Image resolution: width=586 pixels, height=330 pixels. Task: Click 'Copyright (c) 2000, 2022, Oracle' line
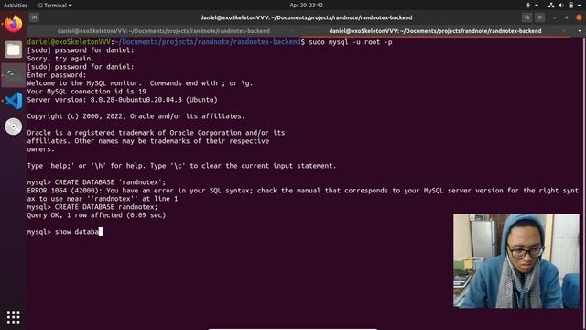[x=136, y=116]
